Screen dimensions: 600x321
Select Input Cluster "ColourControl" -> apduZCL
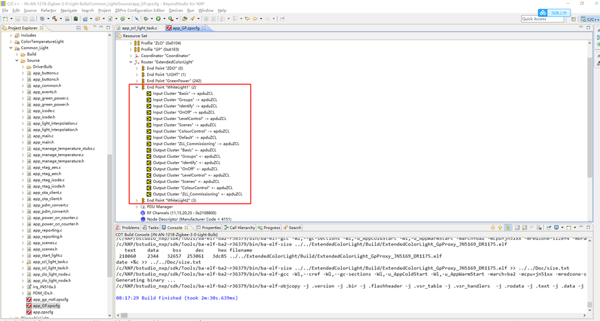[188, 131]
